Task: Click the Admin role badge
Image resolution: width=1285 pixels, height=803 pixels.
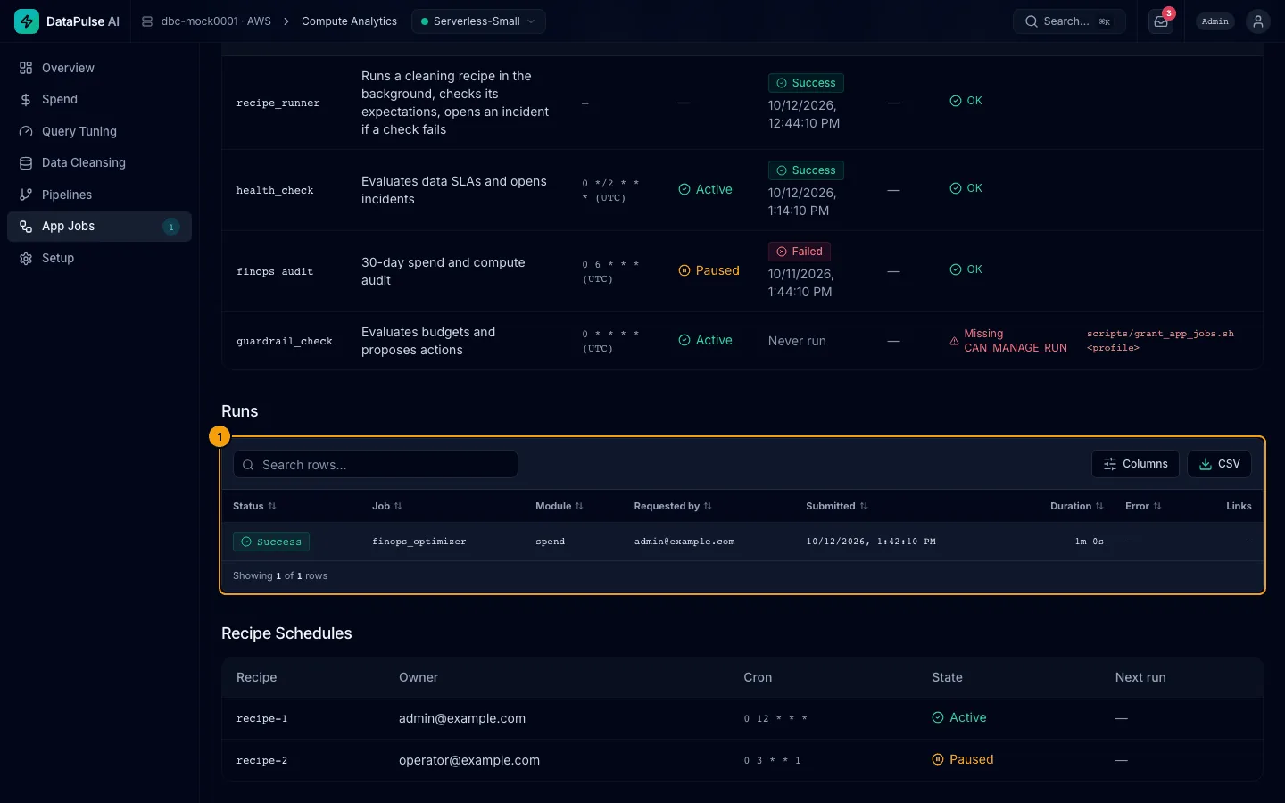Action: (1215, 21)
